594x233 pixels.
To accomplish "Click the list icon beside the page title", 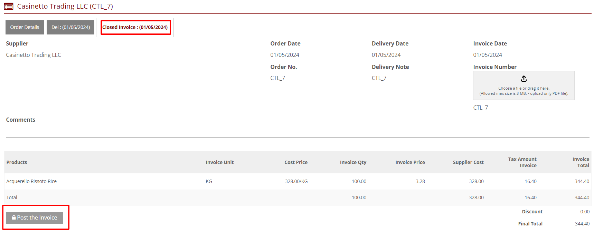I will [9, 7].
